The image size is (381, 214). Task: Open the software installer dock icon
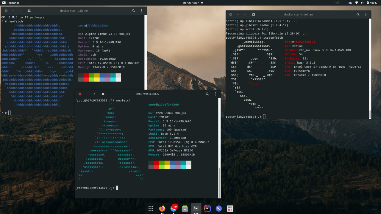coord(230,209)
